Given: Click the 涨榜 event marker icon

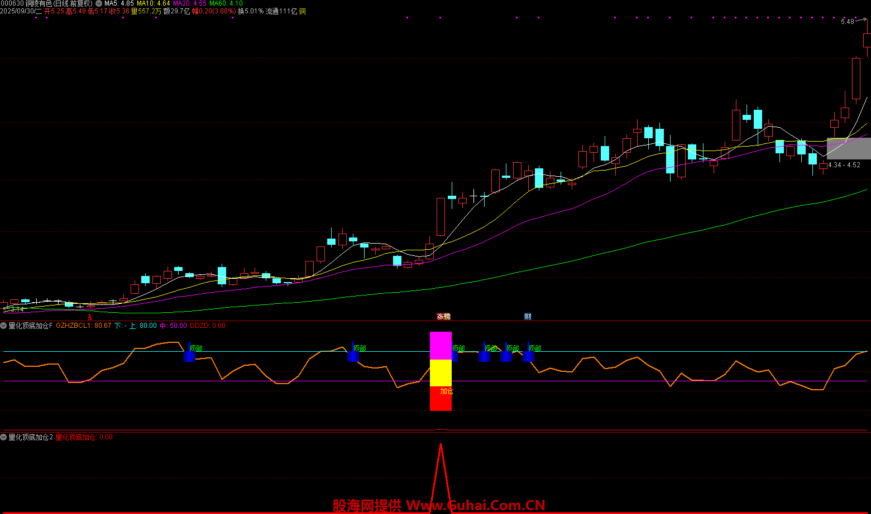Looking at the screenshot, I should click(443, 317).
